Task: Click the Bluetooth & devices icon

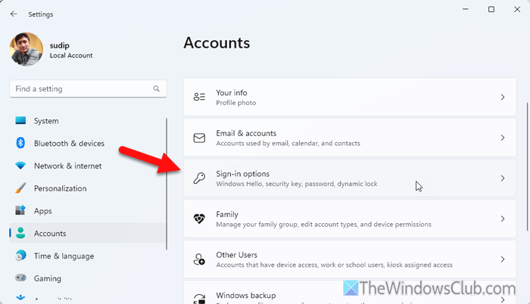Action: 20,144
